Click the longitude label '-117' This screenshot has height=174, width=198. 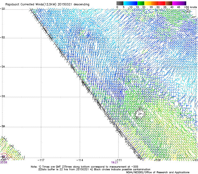click(x=41, y=160)
